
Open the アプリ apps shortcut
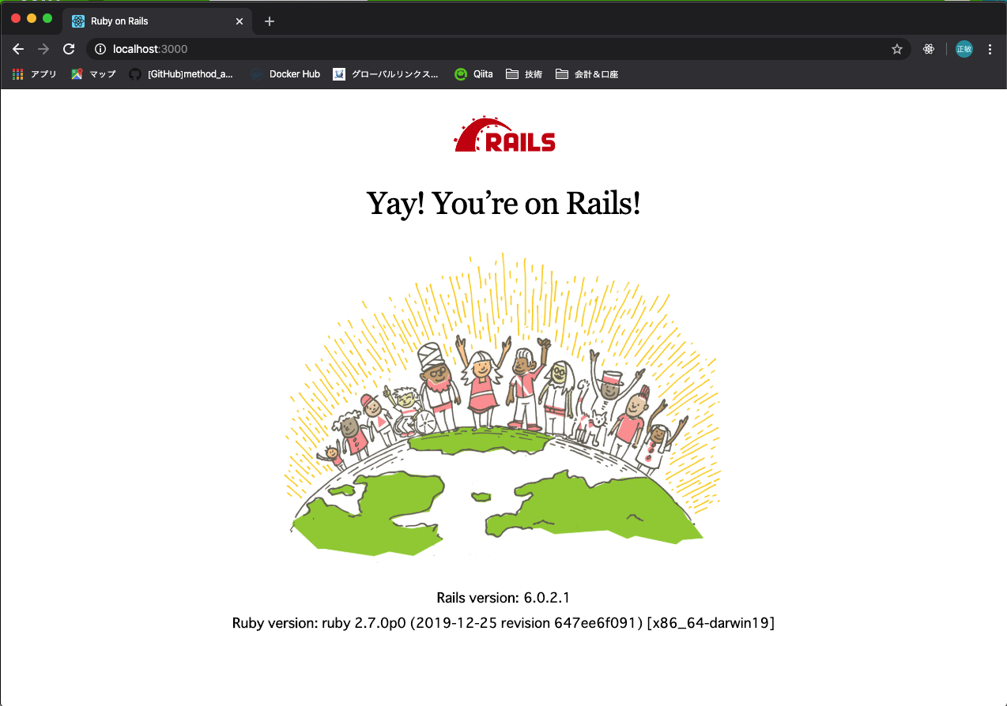pyautogui.click(x=34, y=74)
